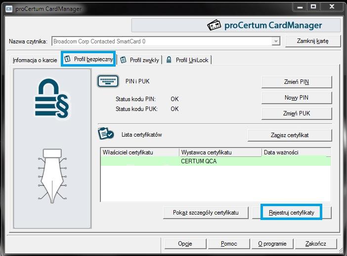
Task: Click the Lista certyfikatów heading text
Action: coord(142,135)
